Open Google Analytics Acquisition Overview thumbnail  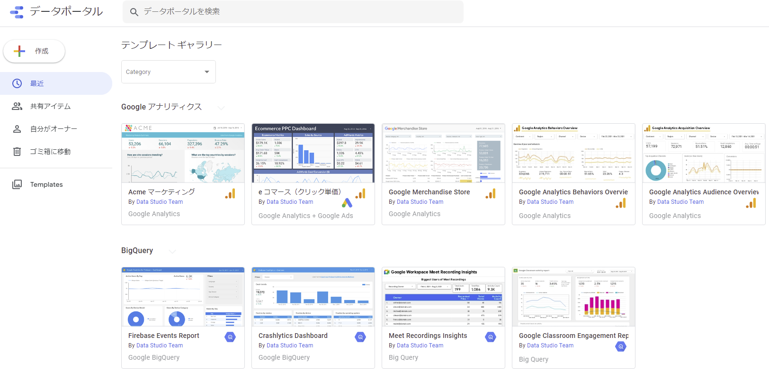704,153
